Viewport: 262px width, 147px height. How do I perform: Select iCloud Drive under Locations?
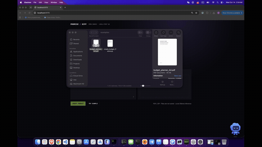(x=76, y=76)
